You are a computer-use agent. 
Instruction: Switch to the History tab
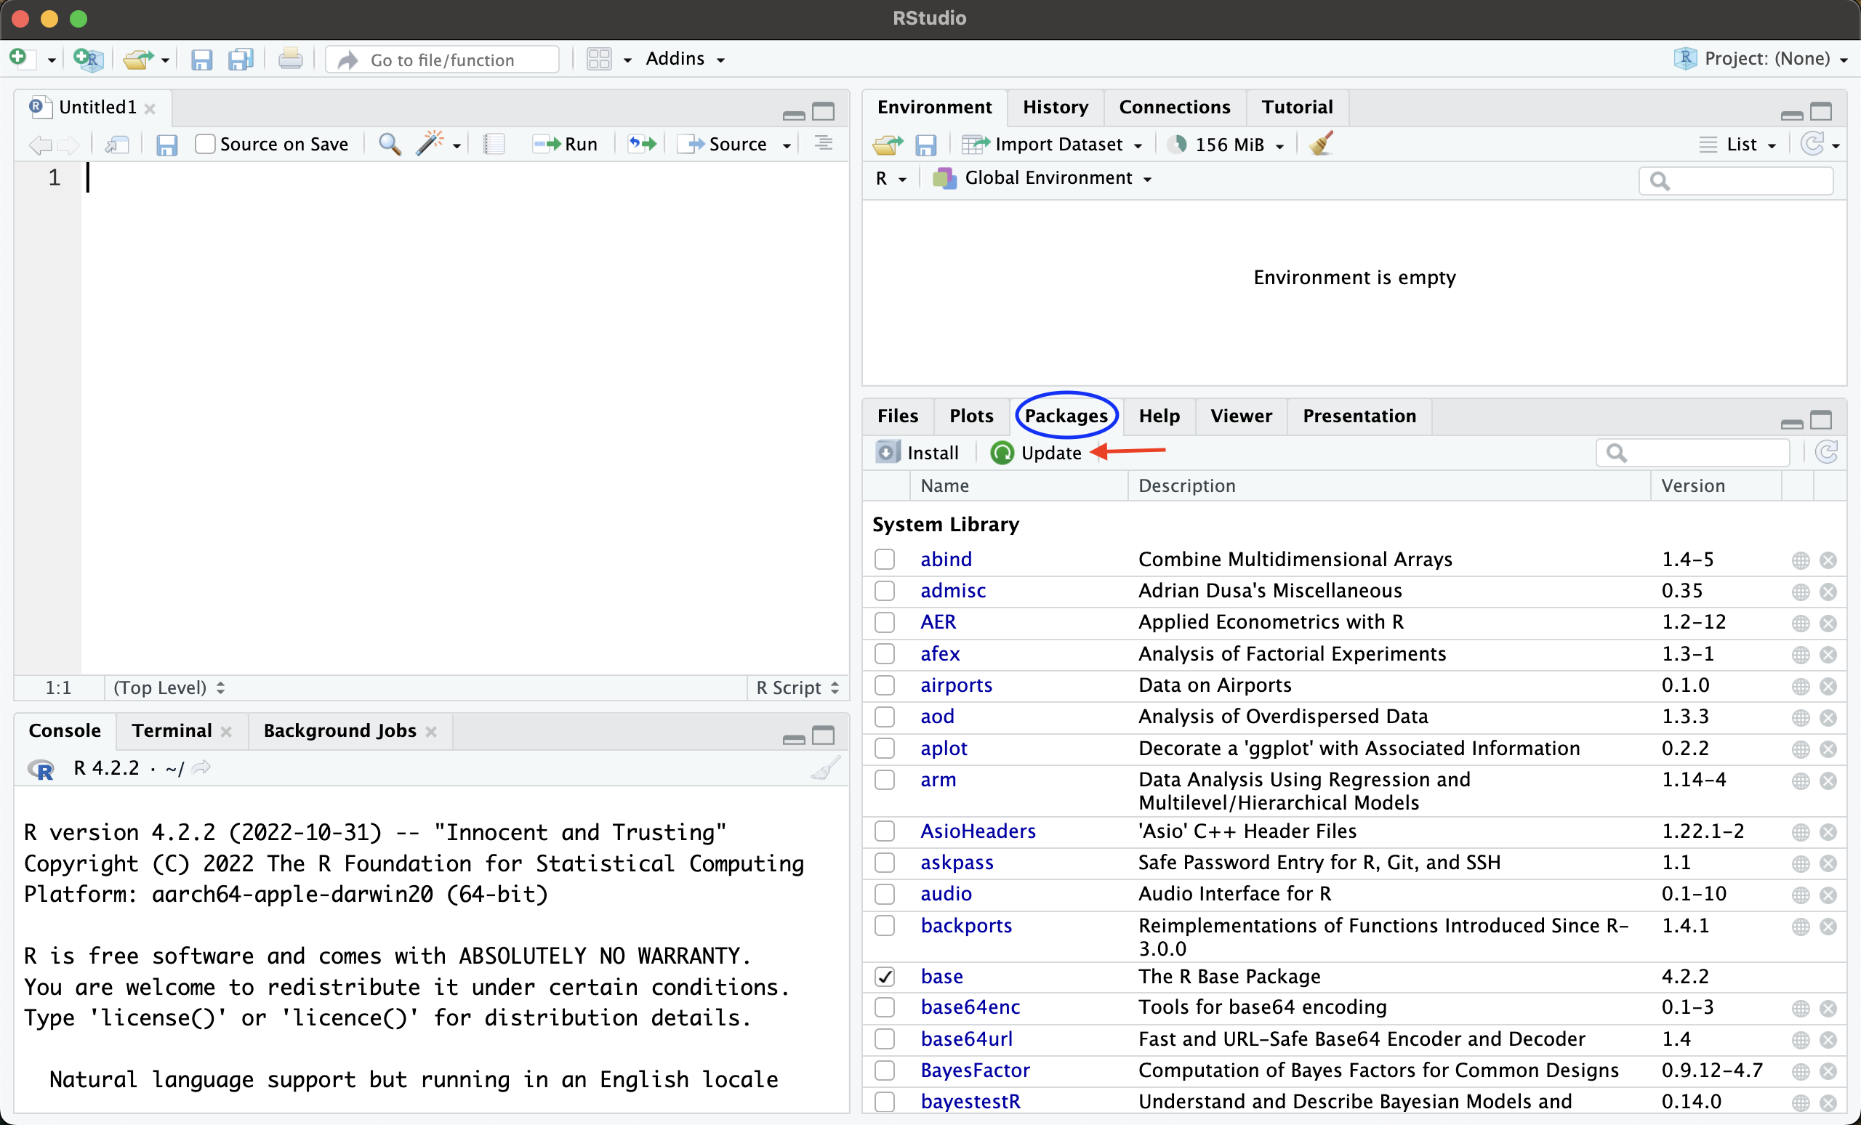tap(1055, 108)
